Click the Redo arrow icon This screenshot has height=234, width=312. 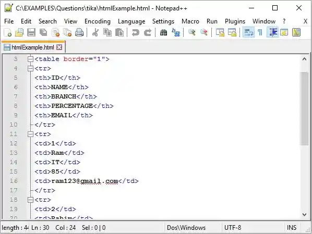[x=148, y=32]
